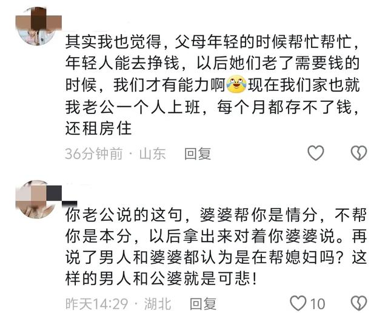The image size is (388, 313).
Task: Select the 36分钟前 timestamp
Action: [94, 153]
